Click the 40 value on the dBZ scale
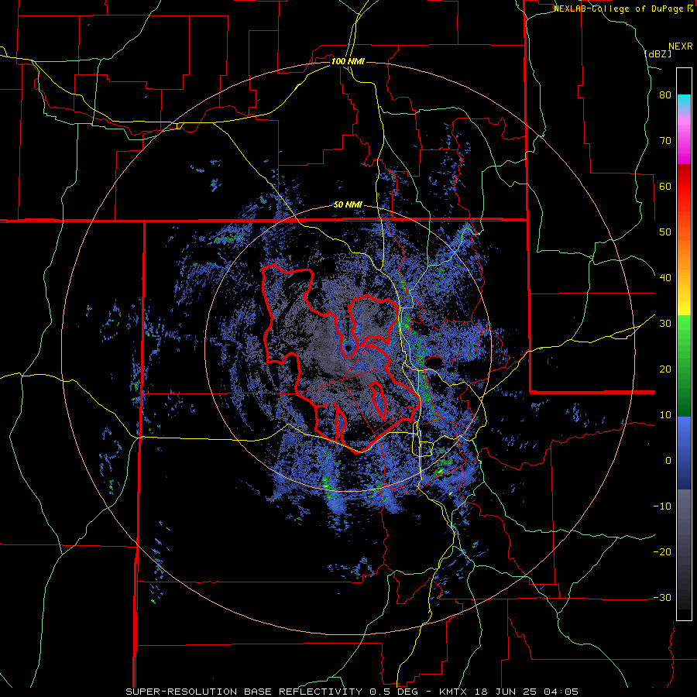 pyautogui.click(x=665, y=278)
